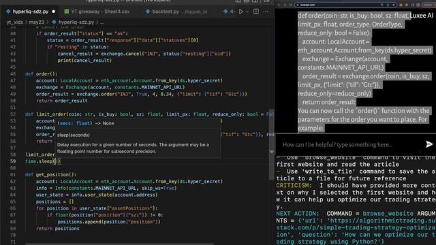Click the share icon in address bar

pos(388,5)
